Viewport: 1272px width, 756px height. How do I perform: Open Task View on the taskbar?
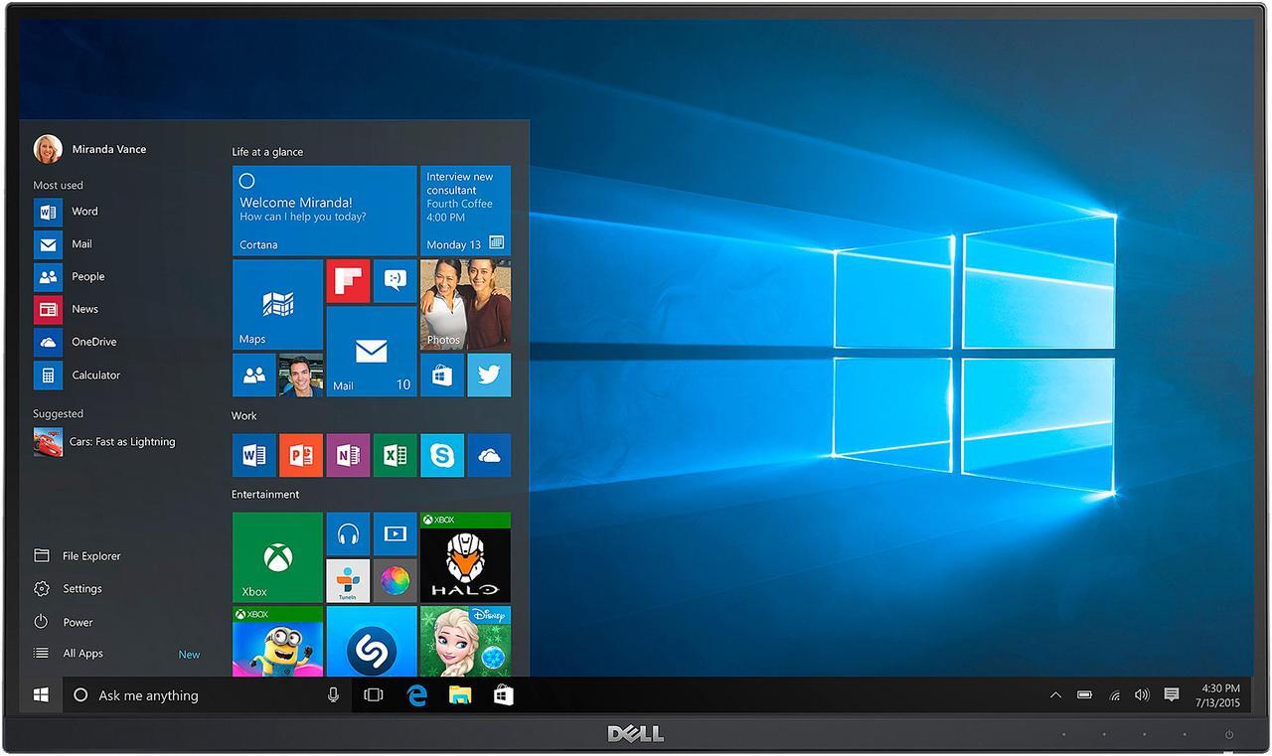click(x=374, y=695)
